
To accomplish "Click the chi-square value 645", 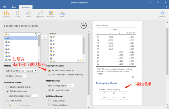I will [x=105, y=97].
